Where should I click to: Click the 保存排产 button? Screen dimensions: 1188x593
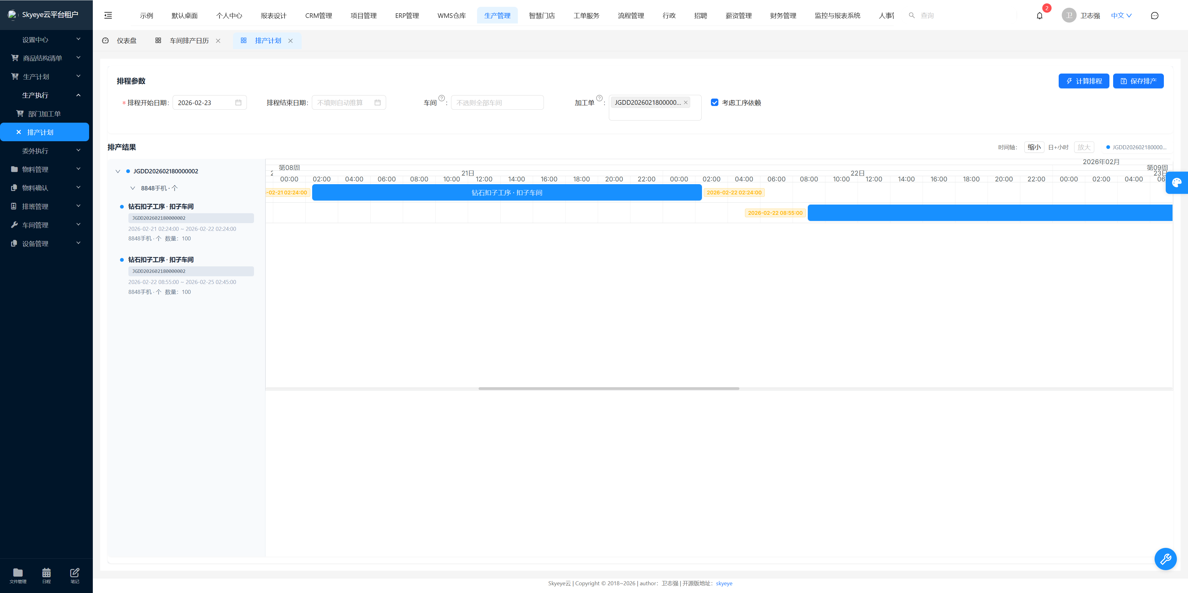point(1138,81)
